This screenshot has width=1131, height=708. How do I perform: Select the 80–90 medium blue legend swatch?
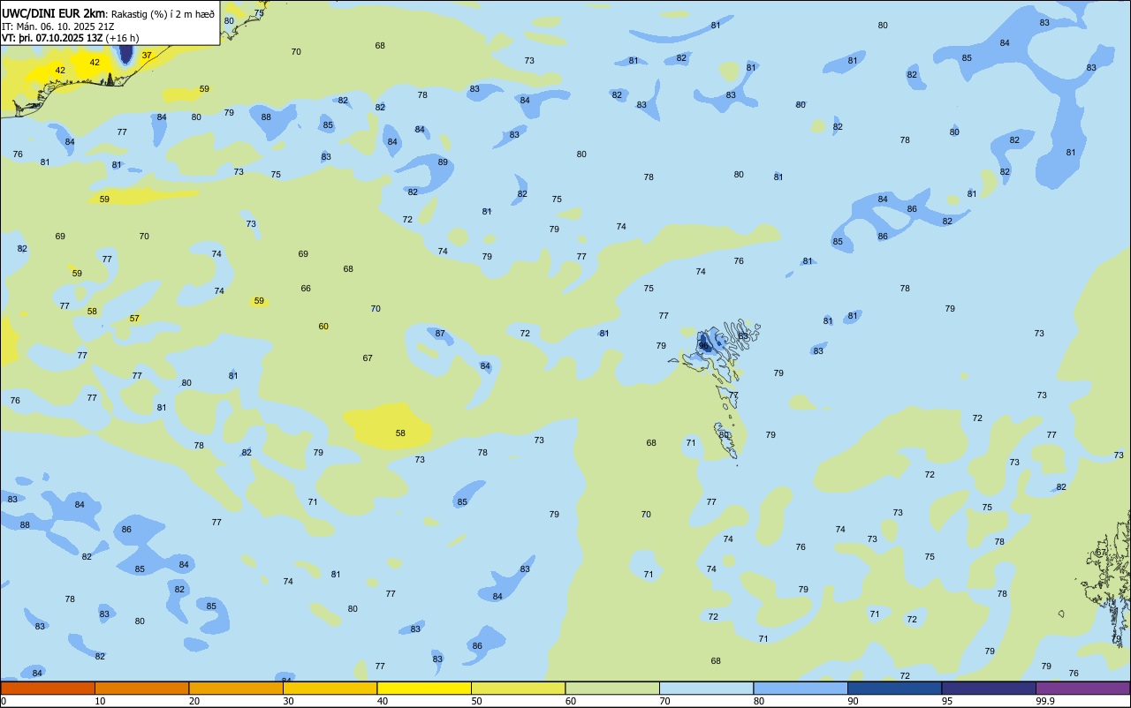801,688
